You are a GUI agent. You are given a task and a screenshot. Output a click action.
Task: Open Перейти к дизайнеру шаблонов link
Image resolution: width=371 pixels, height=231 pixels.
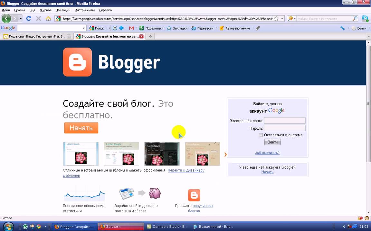pos(186,170)
